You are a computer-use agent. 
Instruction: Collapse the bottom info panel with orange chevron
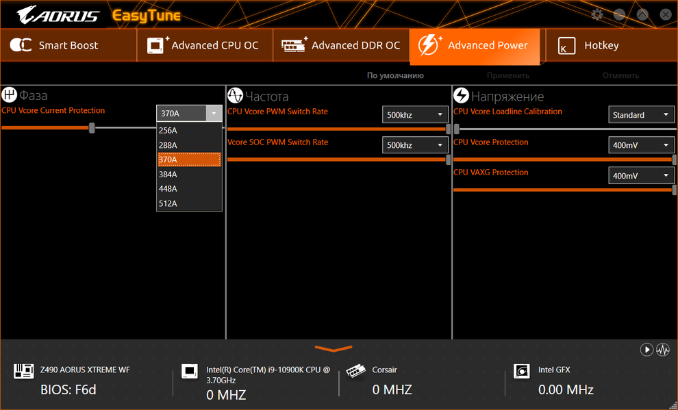click(x=334, y=348)
